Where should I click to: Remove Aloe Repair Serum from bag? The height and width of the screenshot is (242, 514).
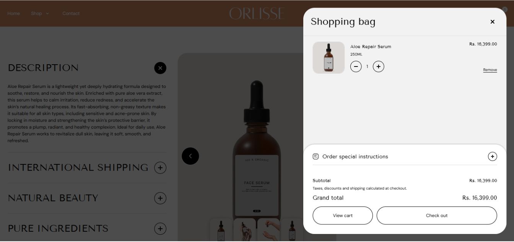(x=490, y=70)
